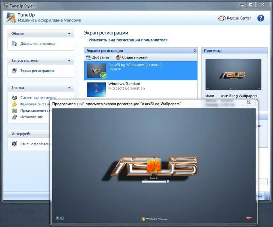Click the Добавить toolbar icon

[88, 57]
